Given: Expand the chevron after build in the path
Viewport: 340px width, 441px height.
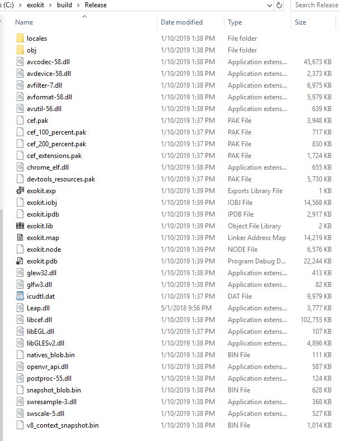Looking at the screenshot, I should pyautogui.click(x=78, y=5).
